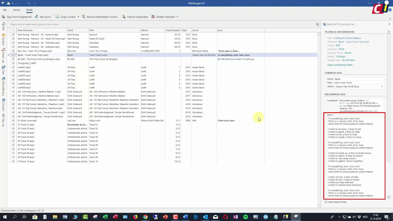This screenshot has height=221, width=393.
Task: Click Open containing folder link
Action: click(340, 65)
